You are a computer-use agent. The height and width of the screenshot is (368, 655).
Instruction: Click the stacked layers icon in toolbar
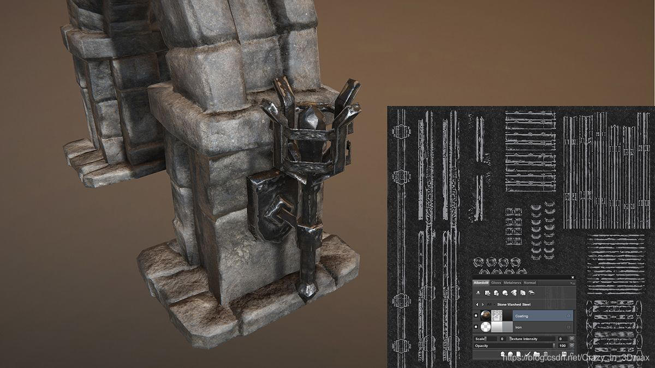tap(532, 293)
